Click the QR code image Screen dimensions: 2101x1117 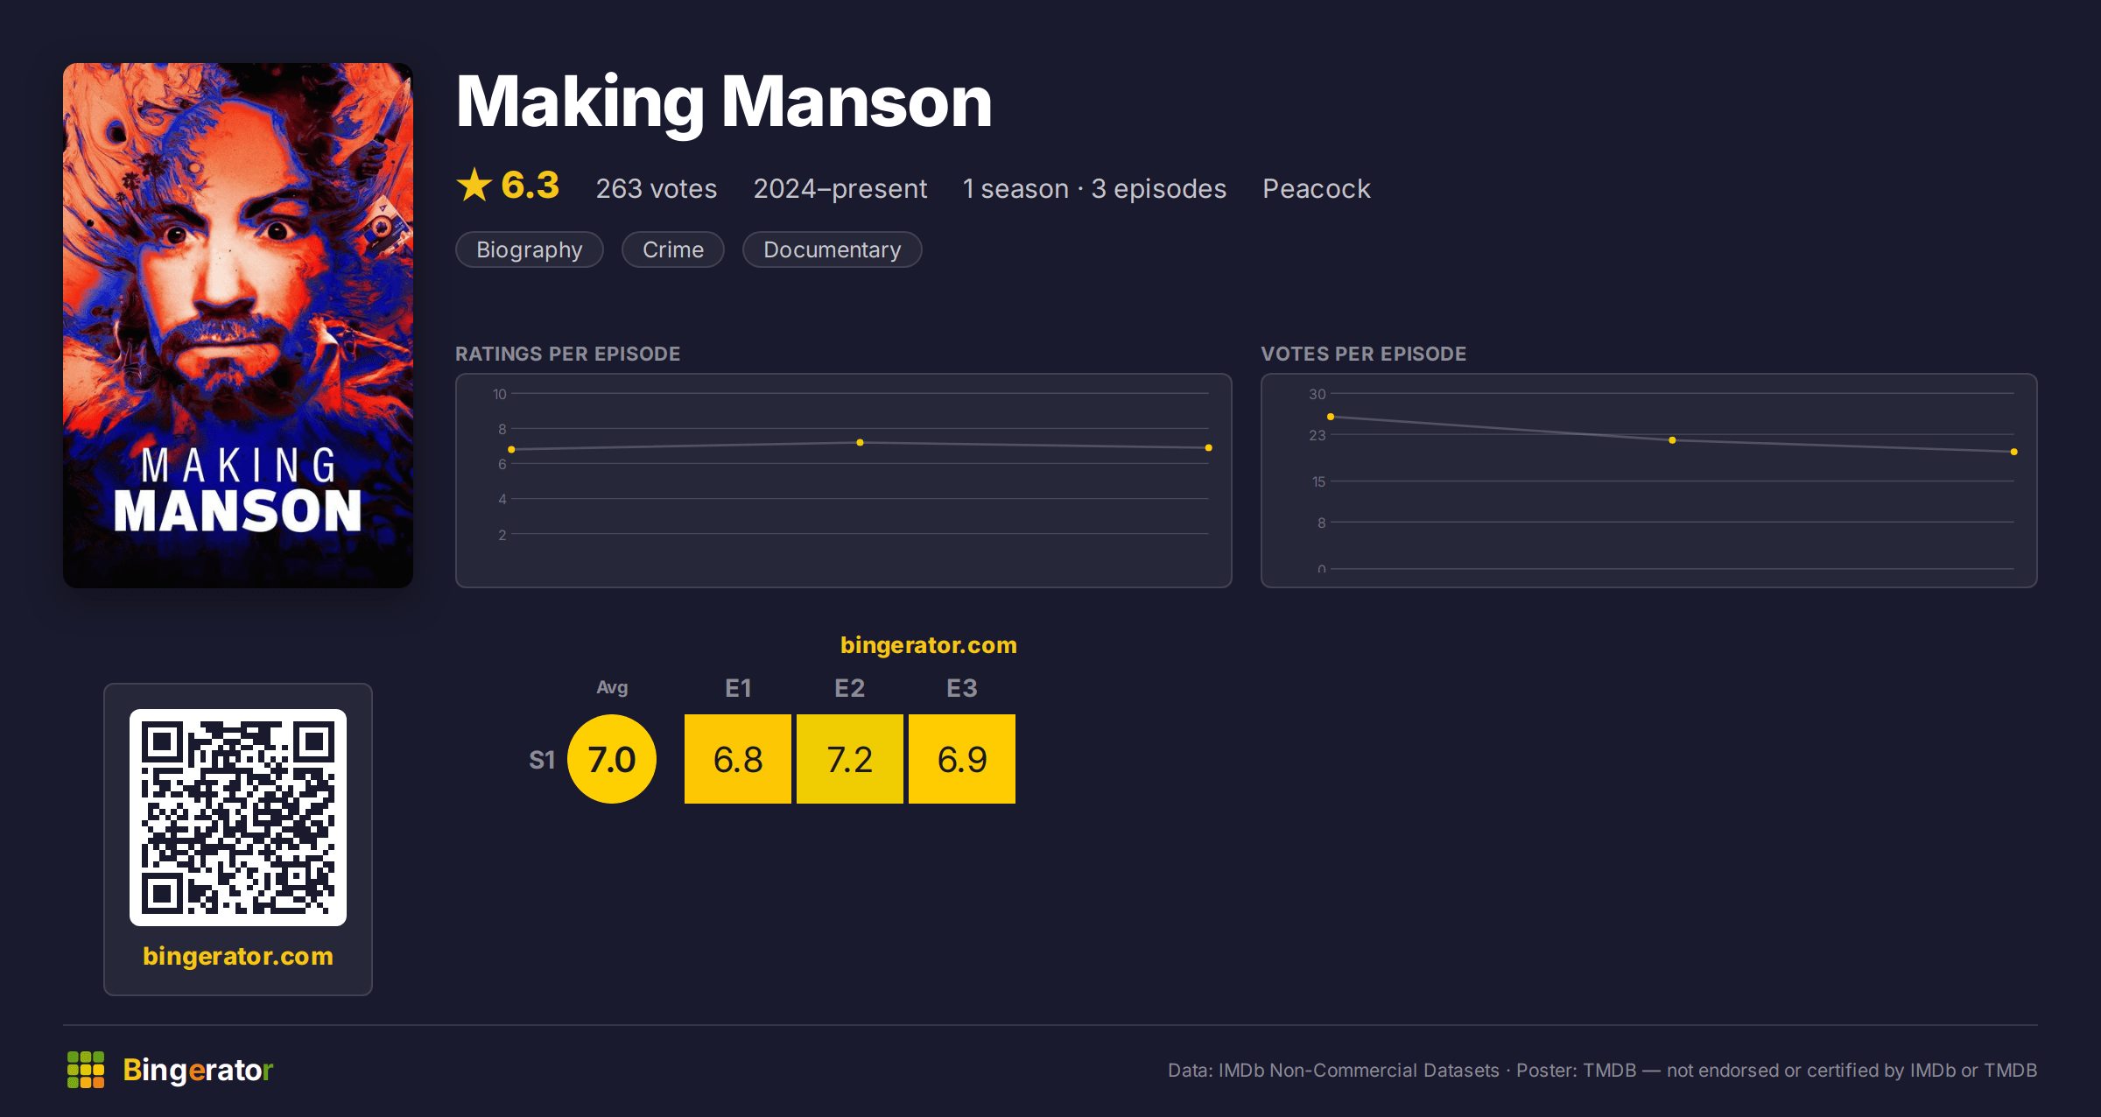[x=238, y=817]
